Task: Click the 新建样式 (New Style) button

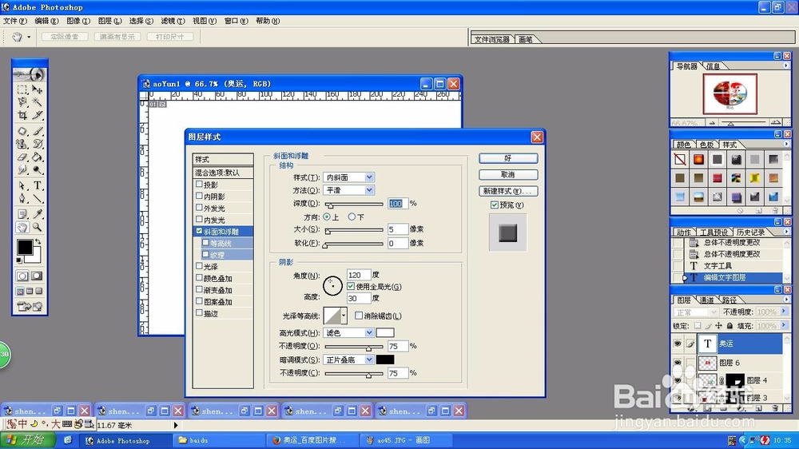Action: tap(508, 191)
